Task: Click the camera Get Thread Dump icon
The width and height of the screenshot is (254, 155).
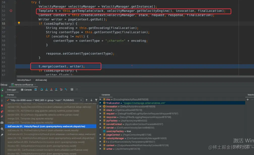Action: pyautogui.click(x=2, y=123)
